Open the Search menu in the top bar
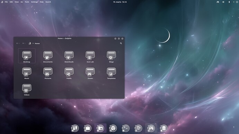This screenshot has width=239, height=134. 48,2
